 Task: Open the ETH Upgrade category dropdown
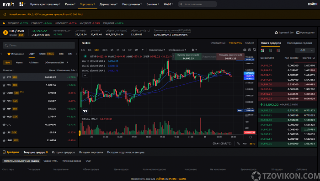[56, 63]
